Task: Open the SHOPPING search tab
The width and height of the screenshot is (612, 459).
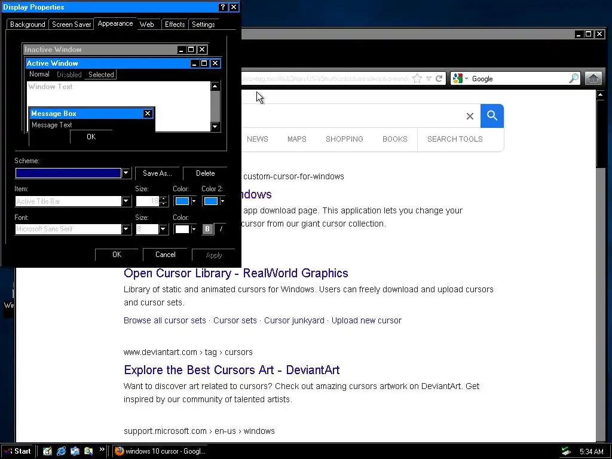Action: tap(344, 139)
